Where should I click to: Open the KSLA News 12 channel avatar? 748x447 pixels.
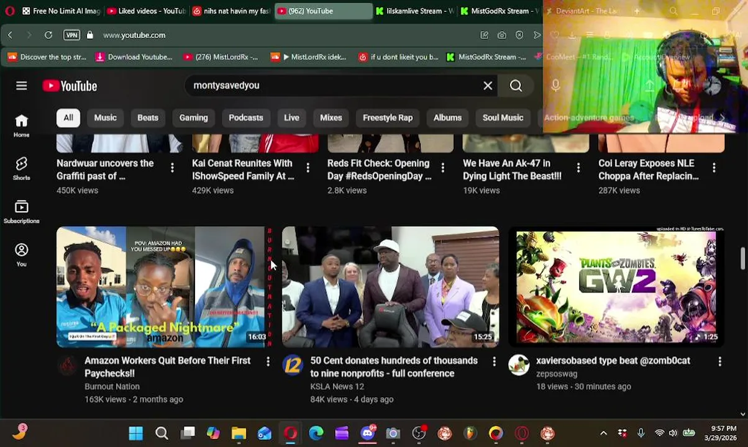tap(293, 365)
